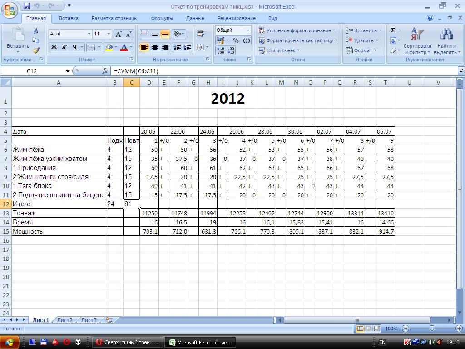Open the 'Формулы' ribbon tab

click(162, 18)
